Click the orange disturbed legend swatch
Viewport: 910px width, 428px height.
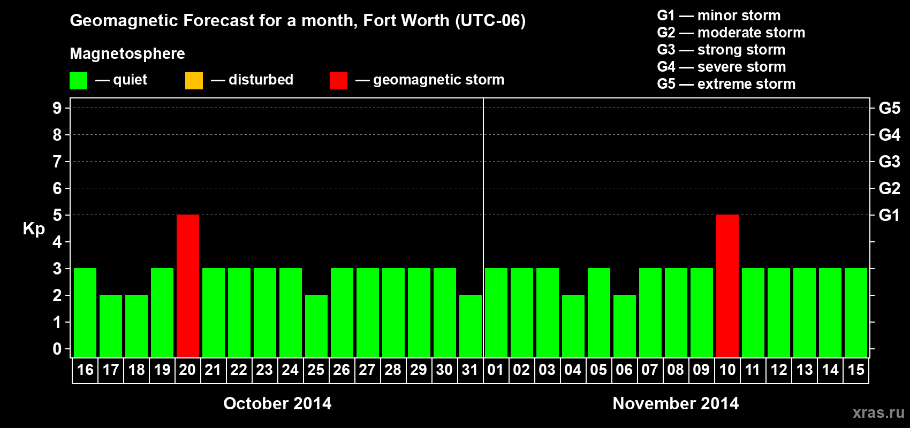pyautogui.click(x=194, y=81)
